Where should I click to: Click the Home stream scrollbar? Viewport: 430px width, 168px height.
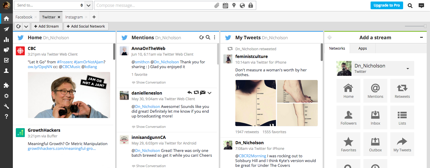[x=114, y=51]
